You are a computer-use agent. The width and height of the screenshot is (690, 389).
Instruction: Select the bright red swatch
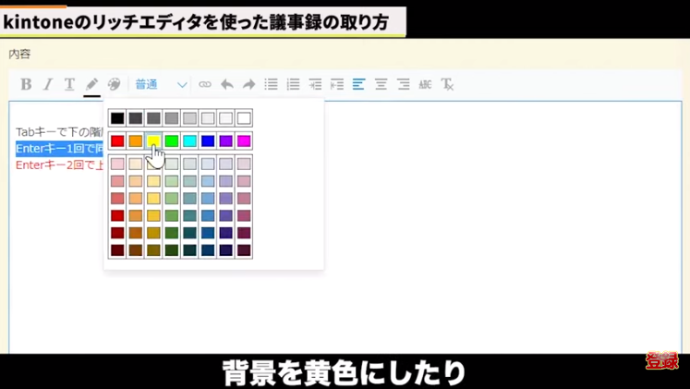point(117,140)
